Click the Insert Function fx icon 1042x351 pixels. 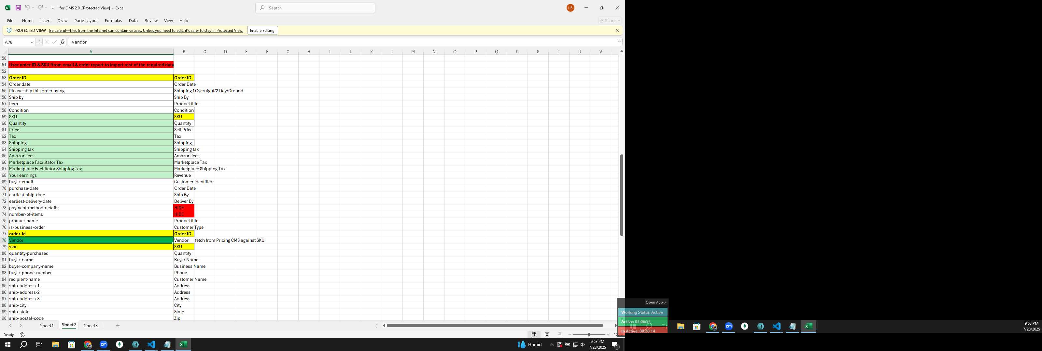click(x=62, y=42)
